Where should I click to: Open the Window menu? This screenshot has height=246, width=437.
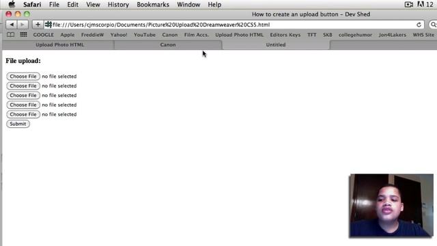point(188,5)
